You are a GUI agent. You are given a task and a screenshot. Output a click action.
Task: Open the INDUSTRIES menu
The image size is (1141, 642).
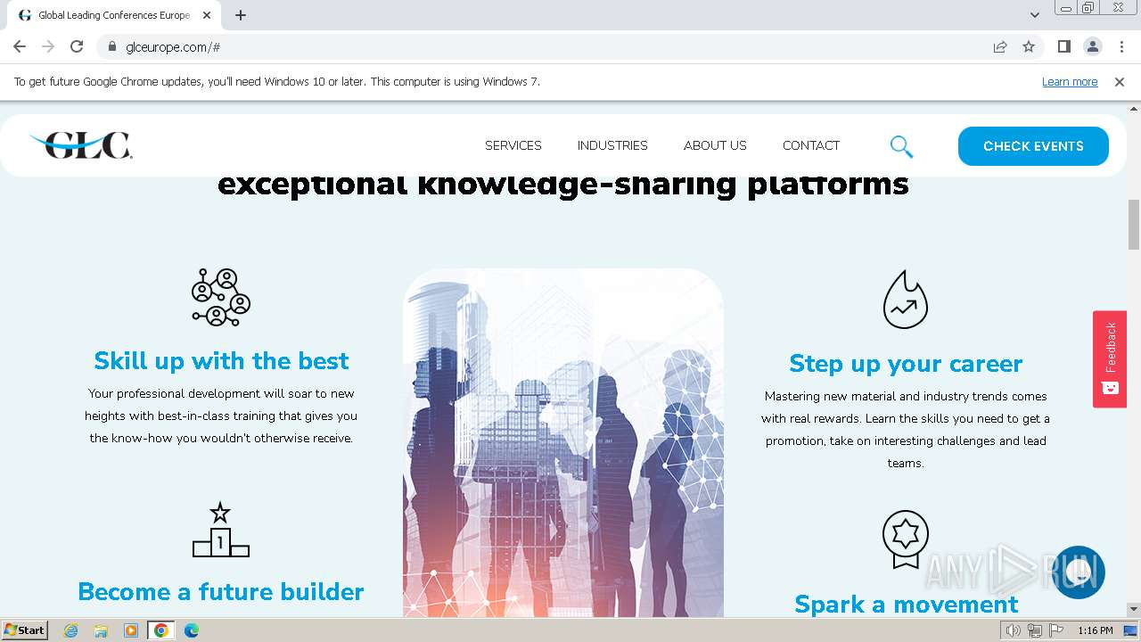point(612,145)
